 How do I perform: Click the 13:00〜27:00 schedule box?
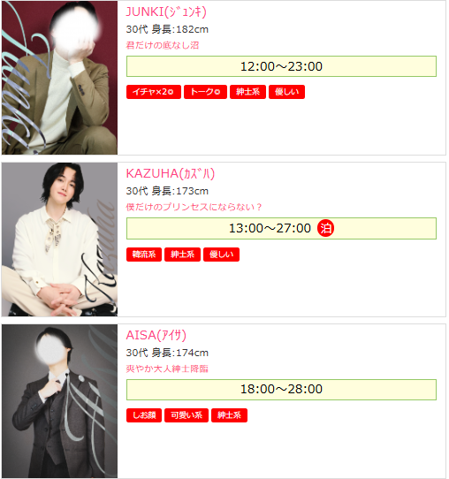click(x=281, y=228)
